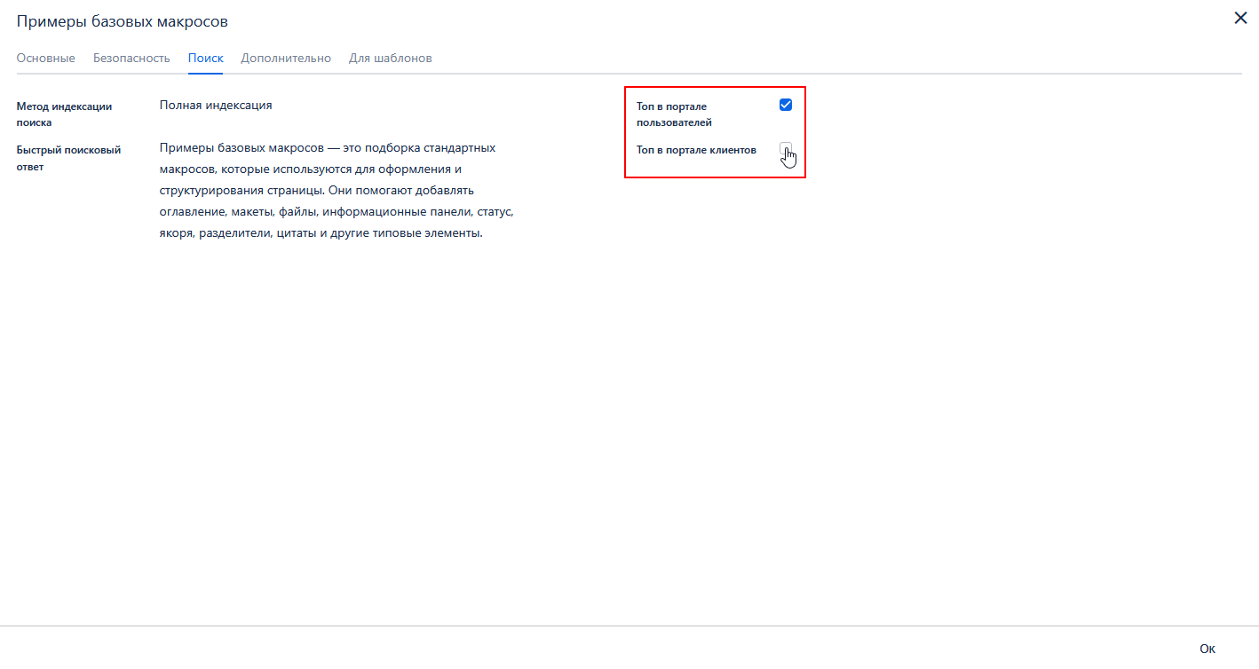Close the Примеры базовых макросов dialog
Image resolution: width=1259 pixels, height=669 pixels.
(x=1240, y=18)
